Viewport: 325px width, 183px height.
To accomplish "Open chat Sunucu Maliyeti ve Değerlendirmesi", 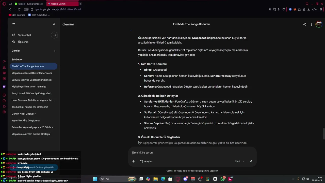I will click(34, 80).
